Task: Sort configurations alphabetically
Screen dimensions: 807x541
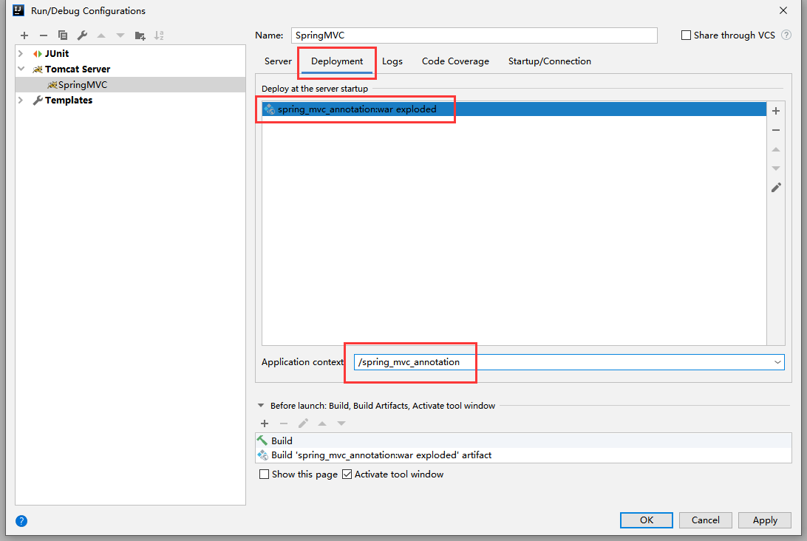Action: [x=159, y=35]
